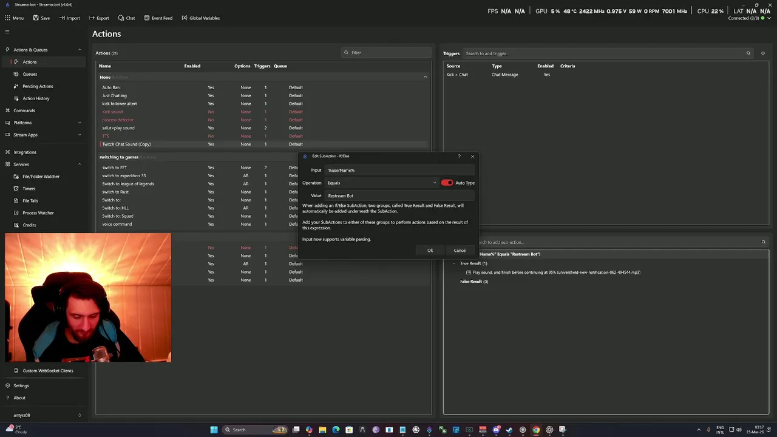Expand the Stream Apps section
The height and width of the screenshot is (437, 777).
[80, 135]
